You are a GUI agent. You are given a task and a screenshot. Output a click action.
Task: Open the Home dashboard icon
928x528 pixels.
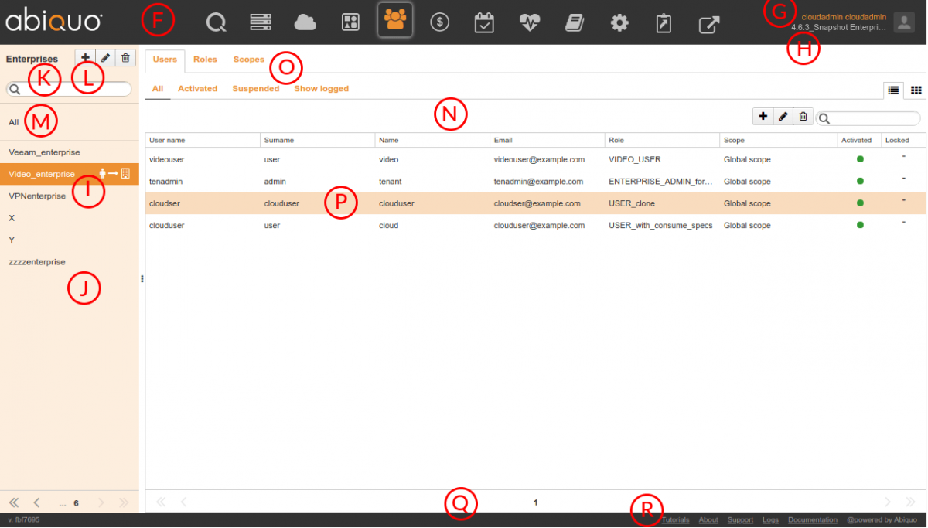tap(216, 22)
